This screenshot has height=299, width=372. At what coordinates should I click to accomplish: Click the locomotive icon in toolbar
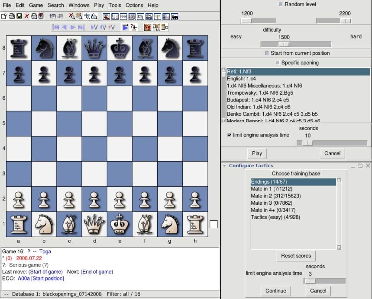click(175, 16)
